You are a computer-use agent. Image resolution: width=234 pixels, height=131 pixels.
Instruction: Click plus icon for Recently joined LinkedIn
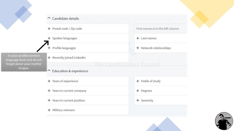point(49,58)
